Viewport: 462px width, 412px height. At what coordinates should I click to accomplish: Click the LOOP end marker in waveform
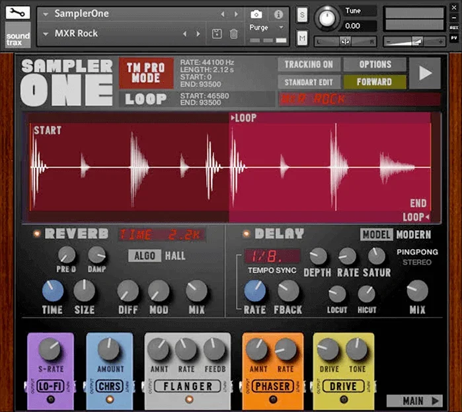(x=416, y=217)
